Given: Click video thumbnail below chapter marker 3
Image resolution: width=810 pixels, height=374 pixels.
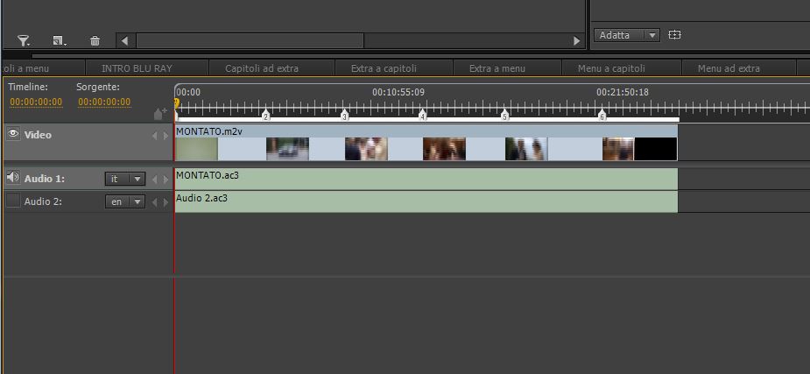Looking at the screenshot, I should pyautogui.click(x=366, y=149).
